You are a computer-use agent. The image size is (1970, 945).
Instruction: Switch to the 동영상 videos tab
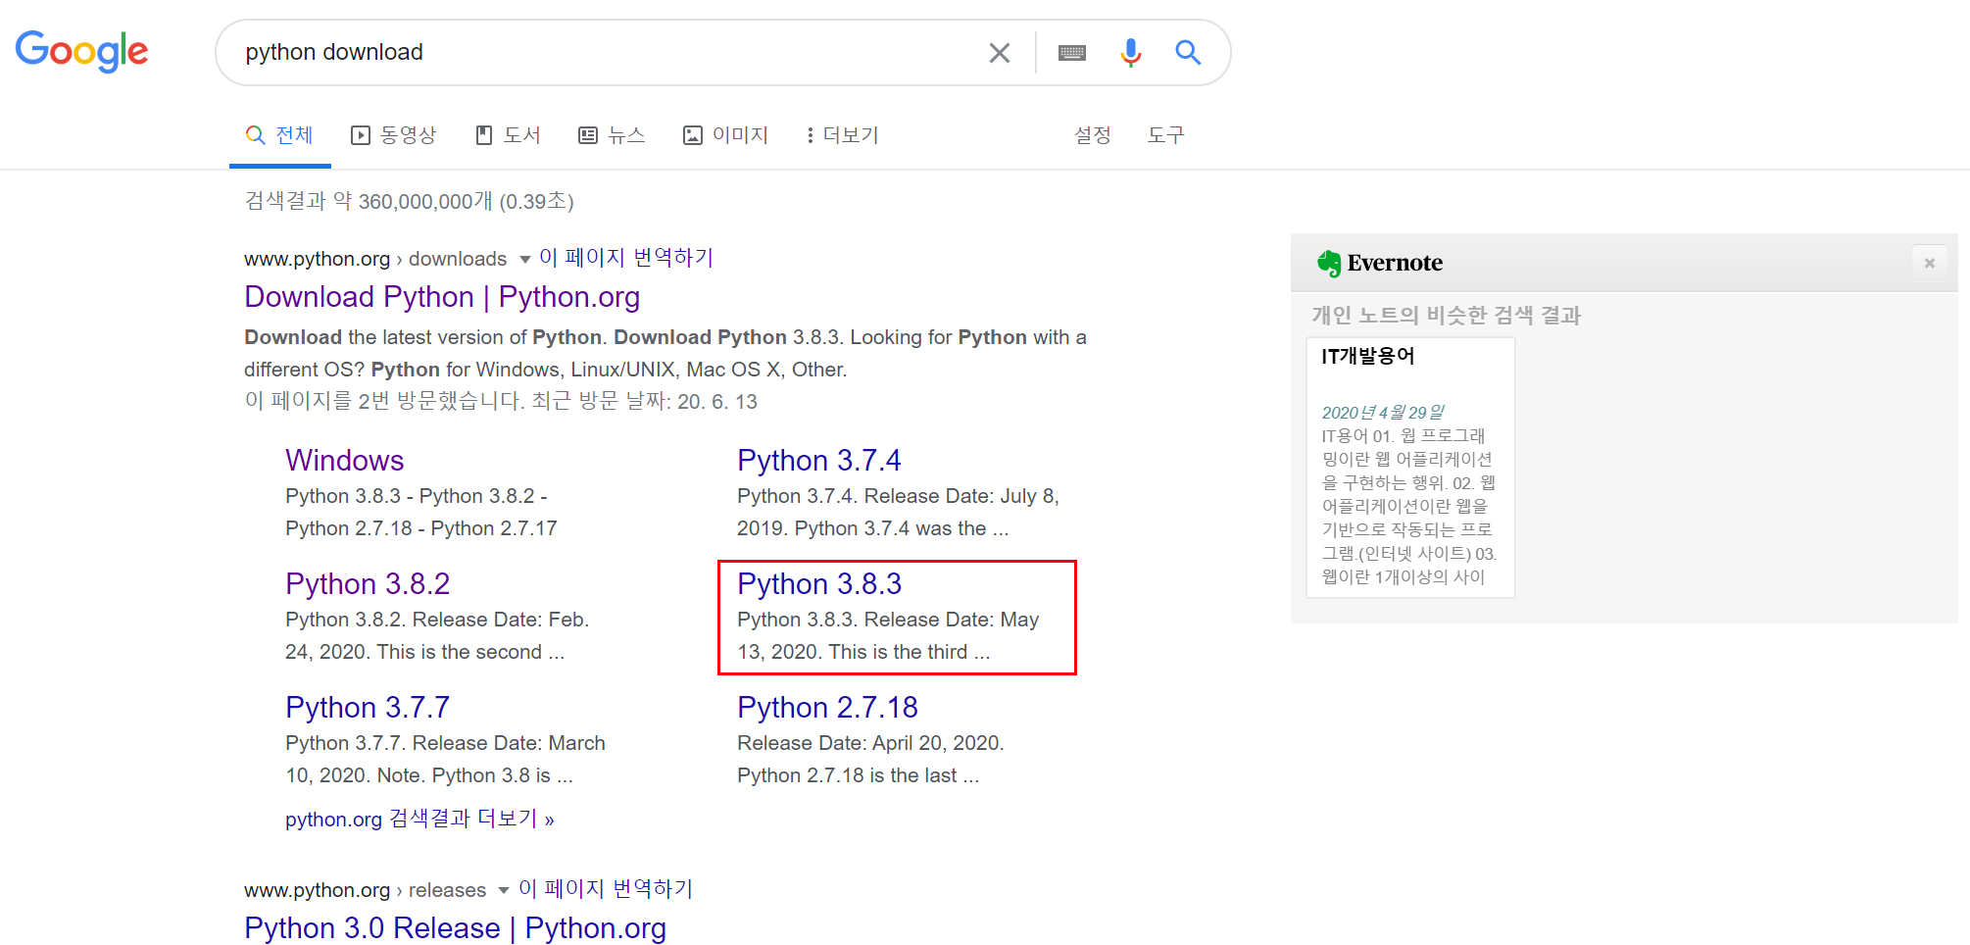point(394,135)
